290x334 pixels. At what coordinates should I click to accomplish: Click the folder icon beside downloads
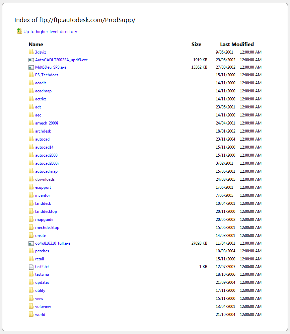point(31,179)
